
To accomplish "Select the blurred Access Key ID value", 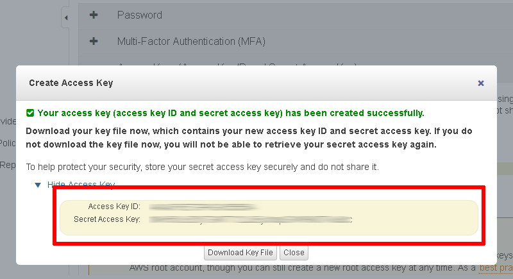I will [203, 207].
